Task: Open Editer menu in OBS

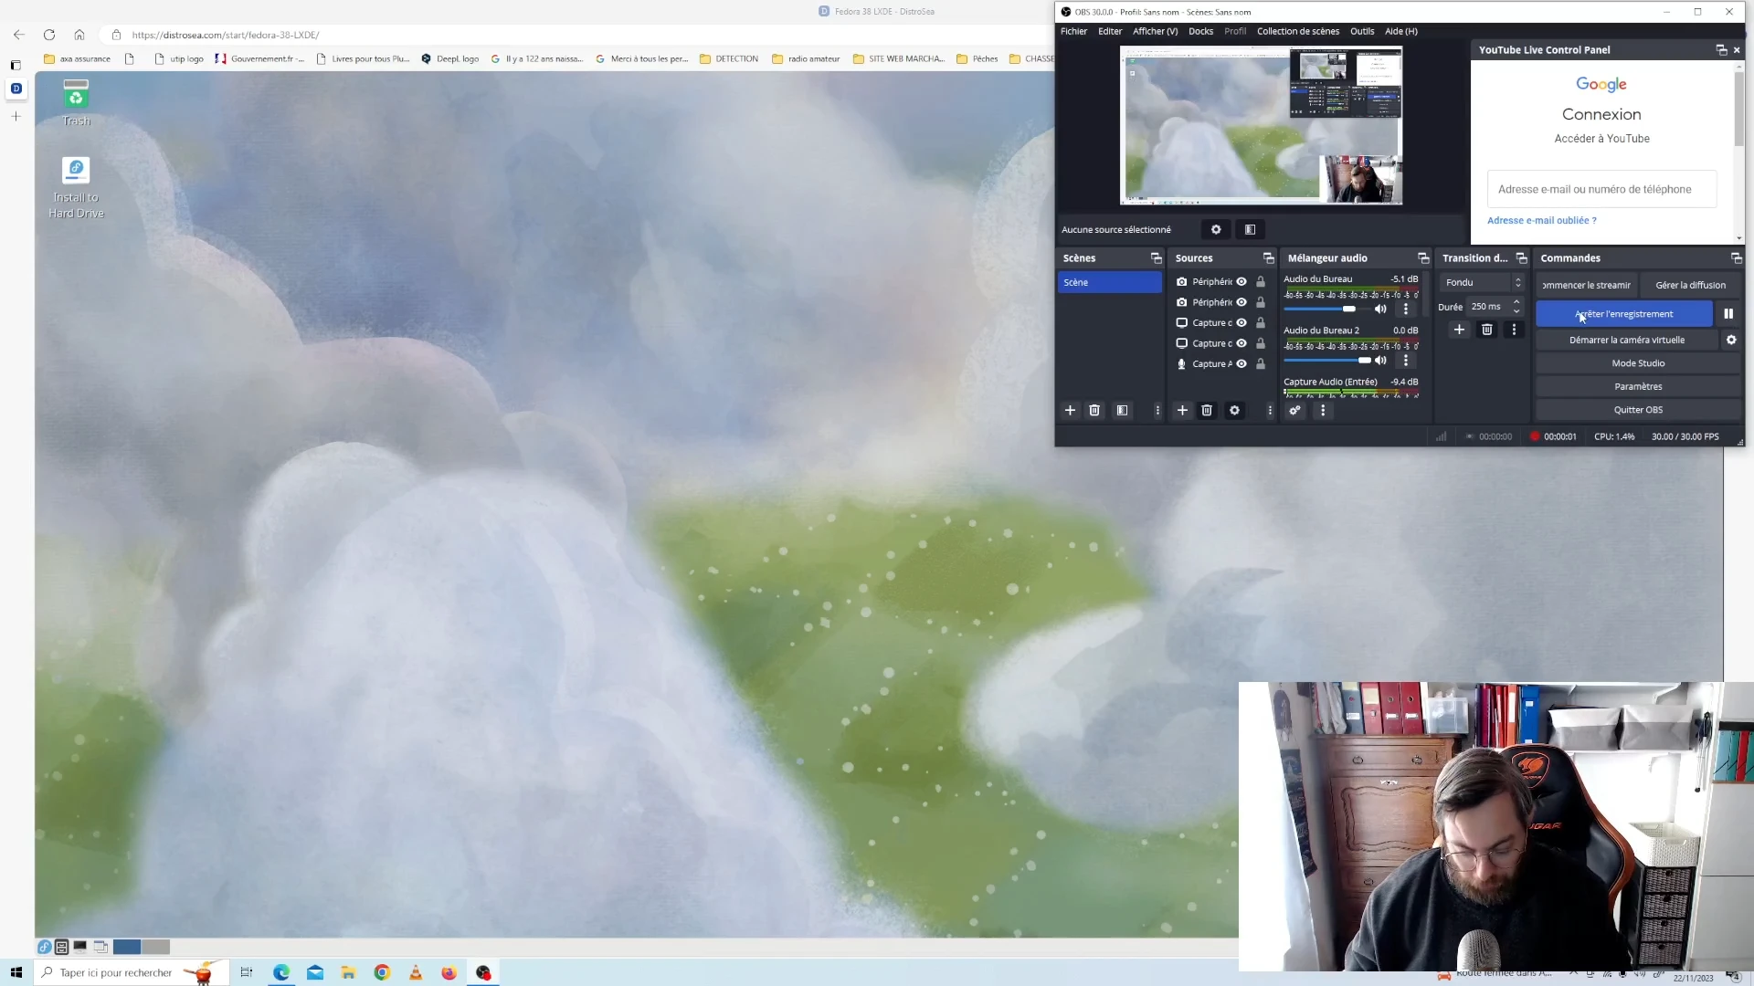Action: pos(1110,31)
